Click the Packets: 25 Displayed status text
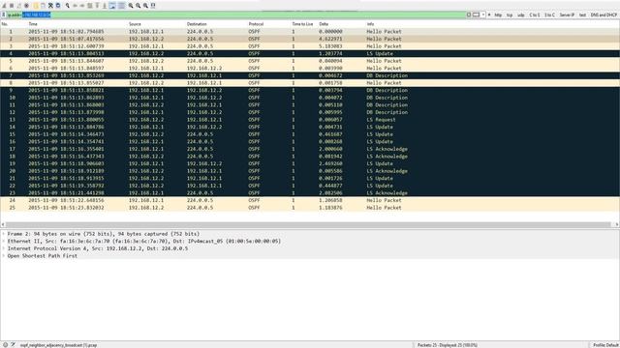Viewport: 620px width, 348px height. point(448,345)
